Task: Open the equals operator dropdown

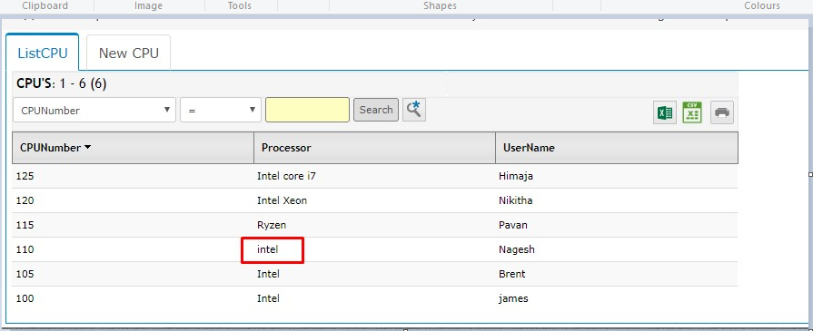Action: pyautogui.click(x=221, y=110)
